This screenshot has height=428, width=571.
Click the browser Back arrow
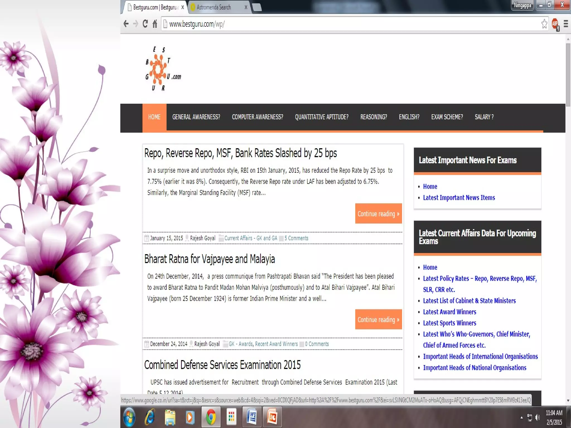coord(126,24)
